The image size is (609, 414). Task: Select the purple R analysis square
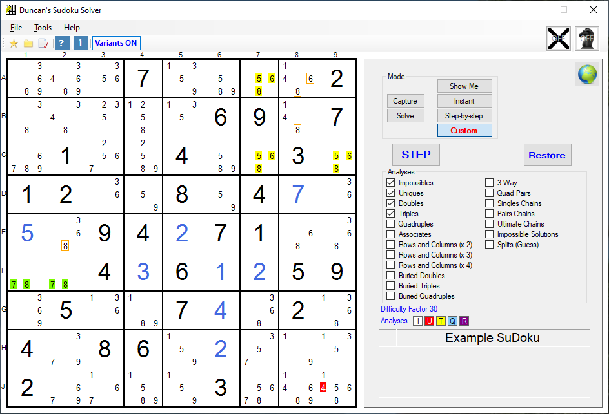tap(464, 321)
